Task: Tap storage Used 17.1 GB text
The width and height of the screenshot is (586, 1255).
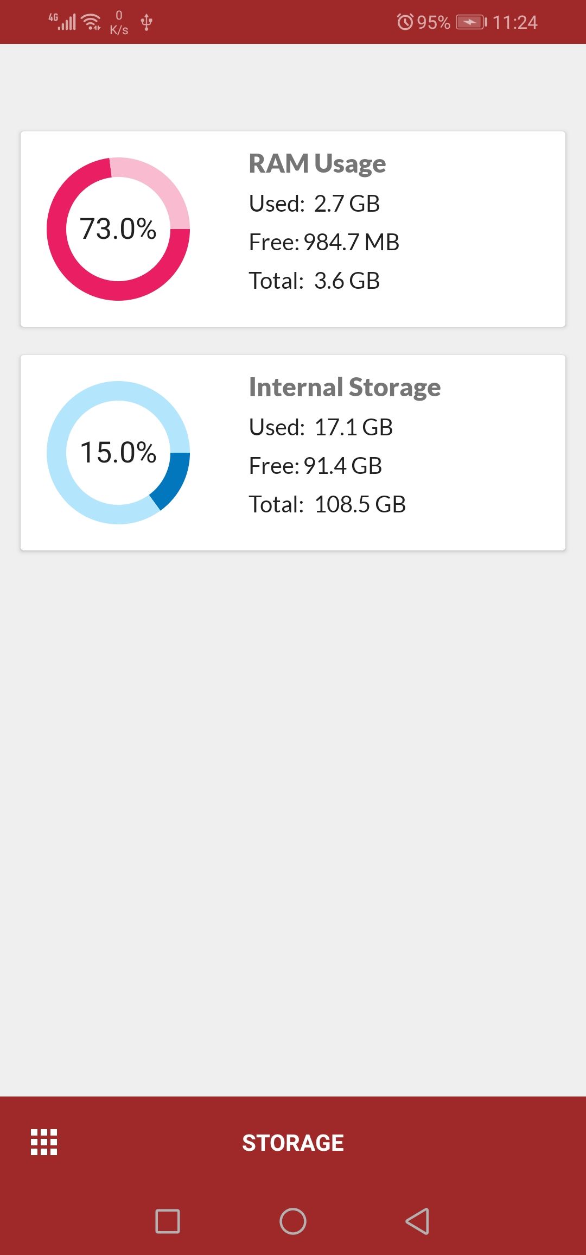Action: click(321, 427)
